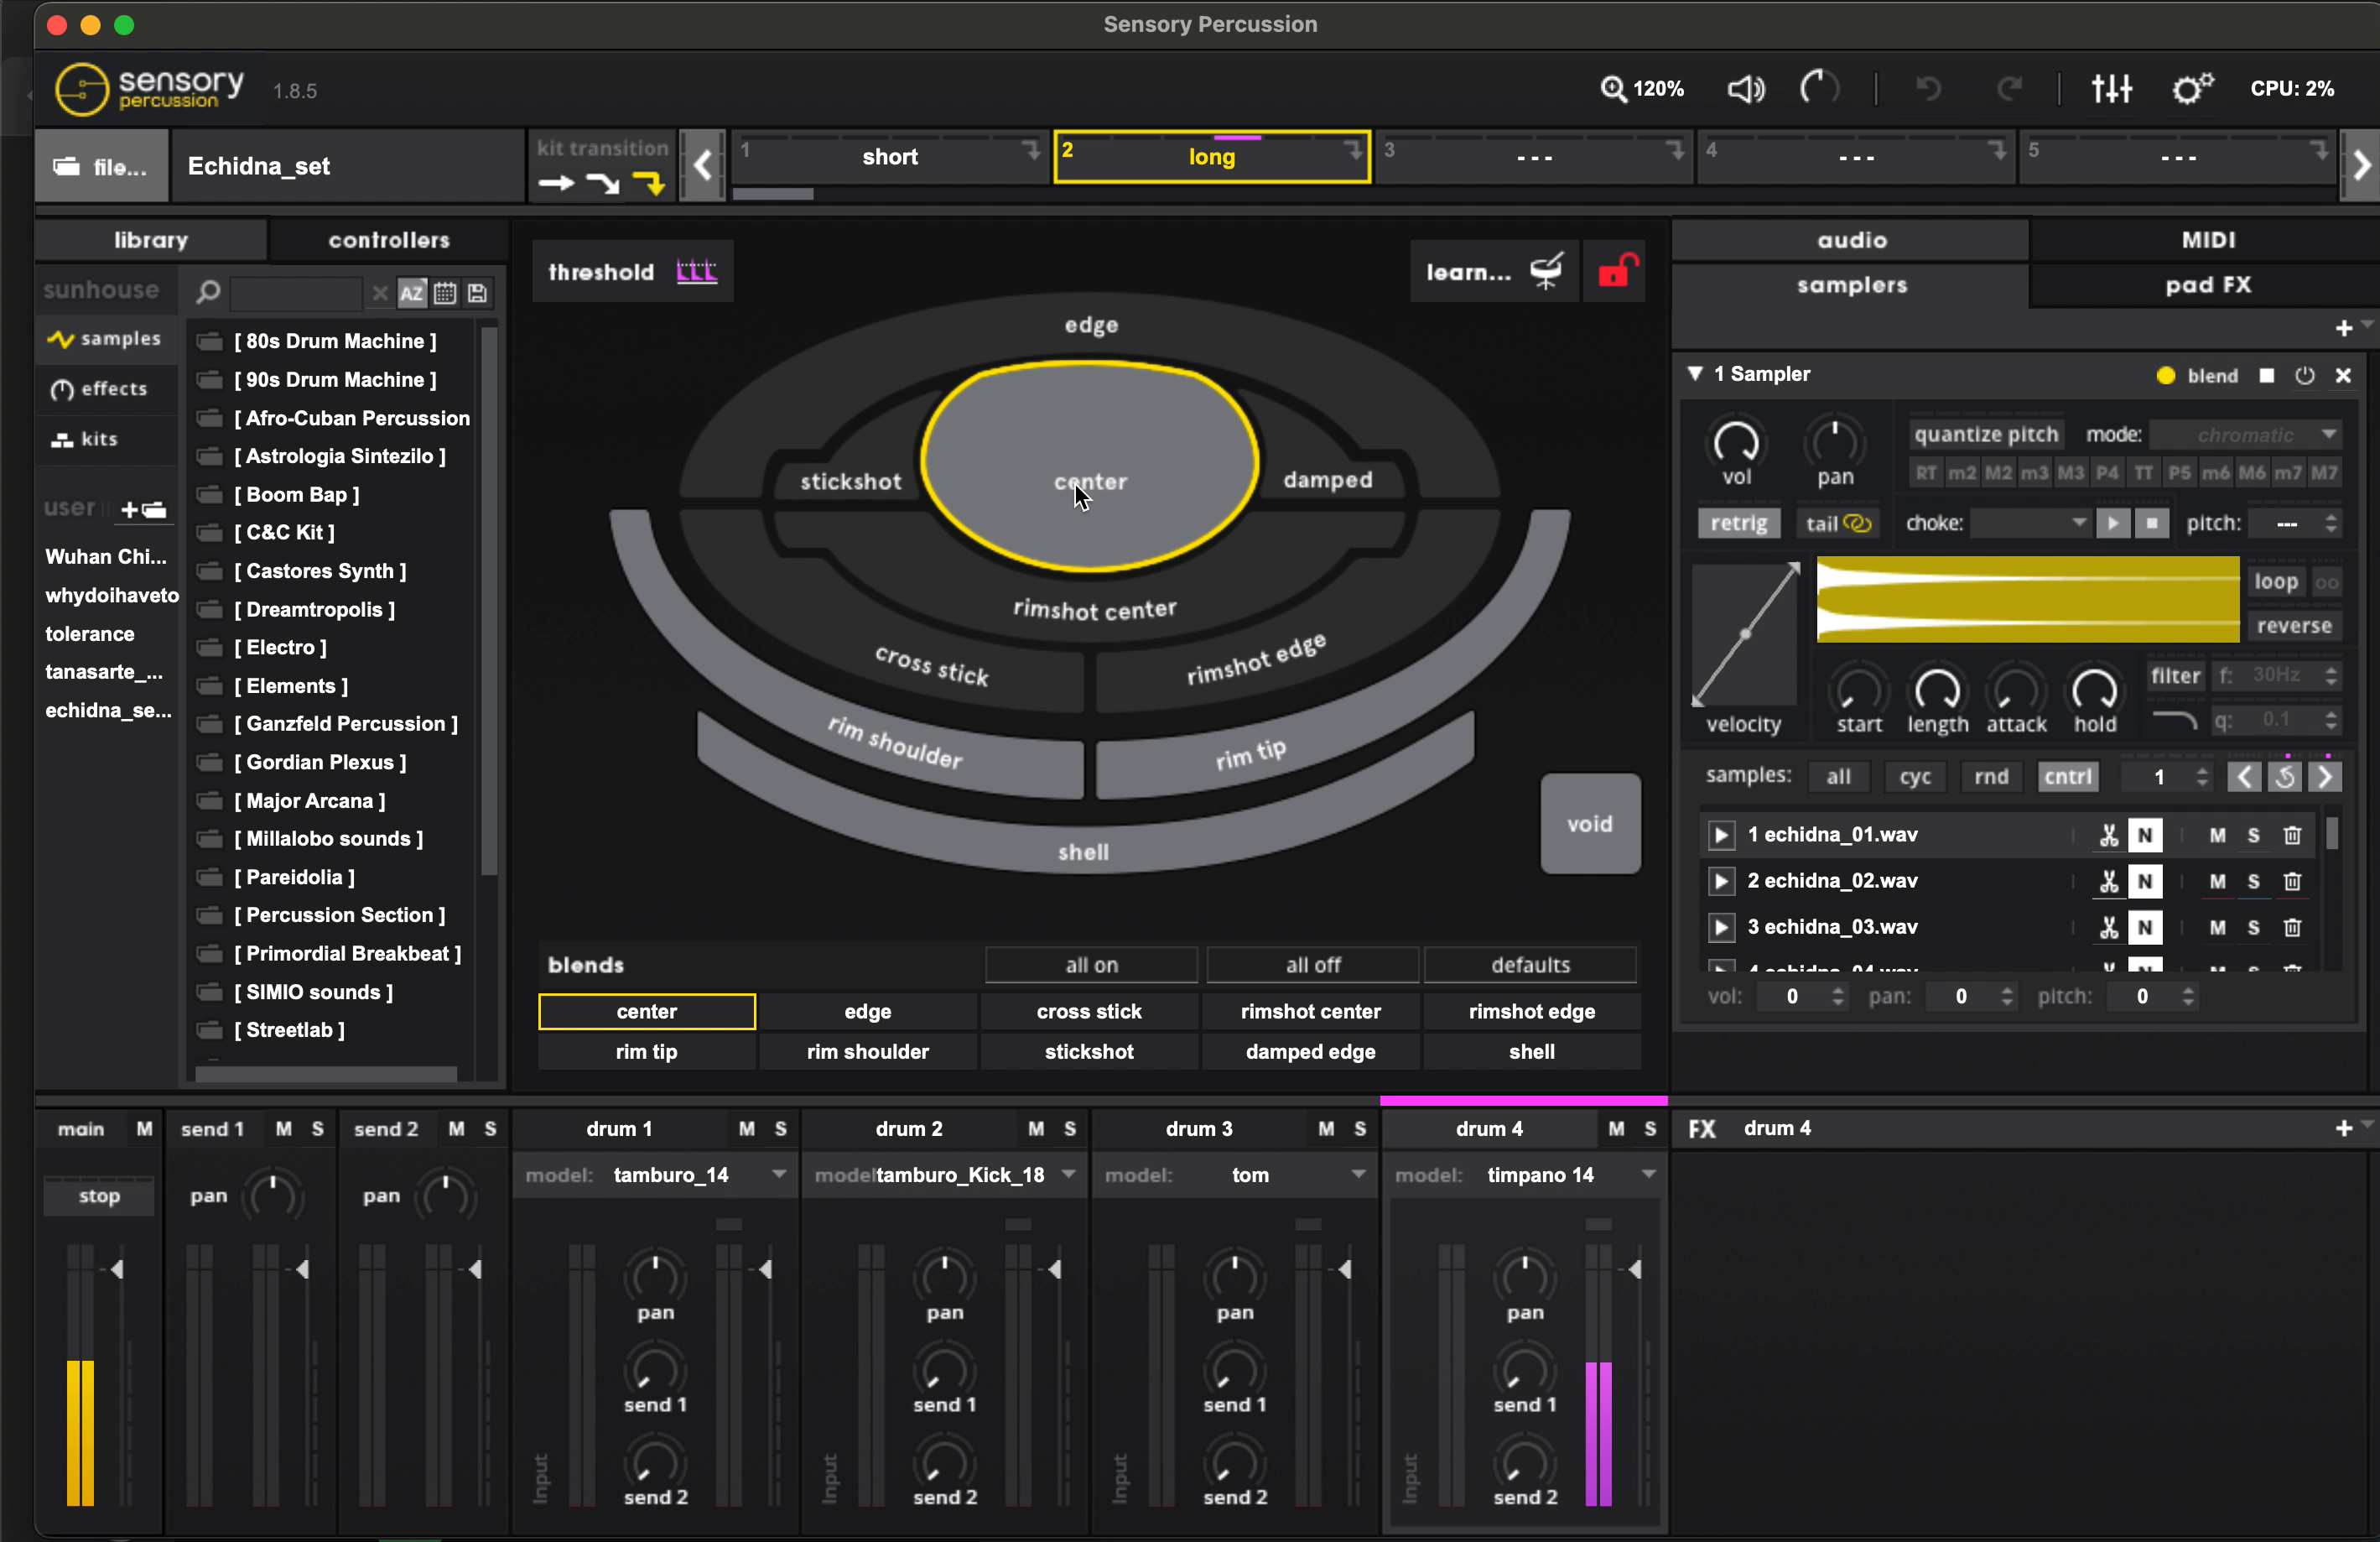Switch to the controllers tab
Viewport: 2380px width, 1542px height.
389,240
